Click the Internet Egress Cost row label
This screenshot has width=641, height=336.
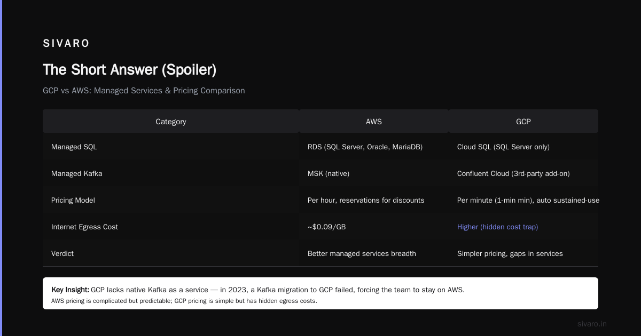pyautogui.click(x=84, y=227)
